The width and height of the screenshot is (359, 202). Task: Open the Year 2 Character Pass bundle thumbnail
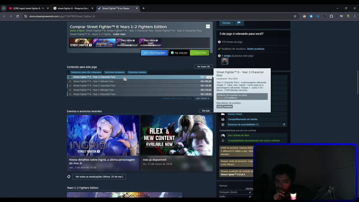coord(151,43)
